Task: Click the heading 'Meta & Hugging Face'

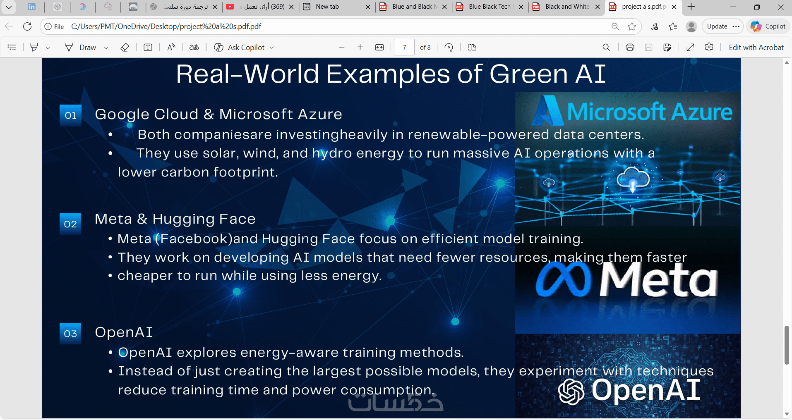Action: click(175, 219)
